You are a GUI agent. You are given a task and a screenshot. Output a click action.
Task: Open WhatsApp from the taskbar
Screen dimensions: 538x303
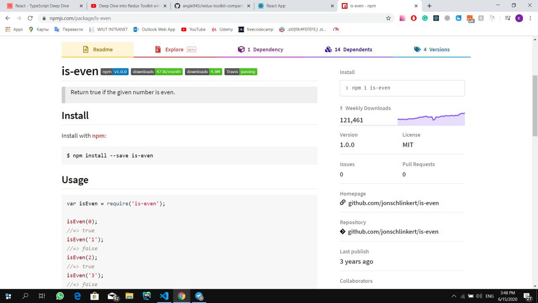point(60,296)
